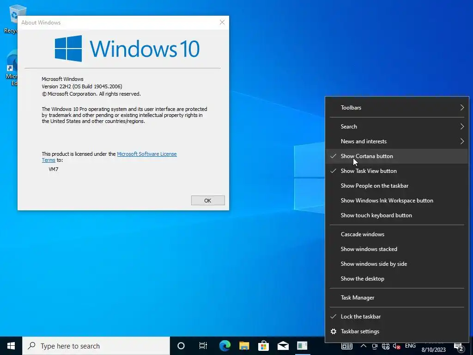Show hidden system tray icons
Image resolution: width=473 pixels, height=355 pixels.
coord(364,346)
